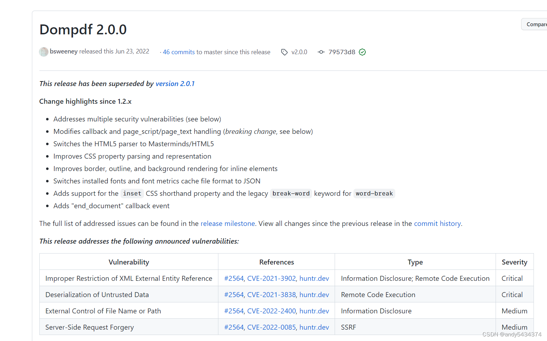547x341 pixels.
Task: Click the commit icon beside 79573d8
Action: 321,52
